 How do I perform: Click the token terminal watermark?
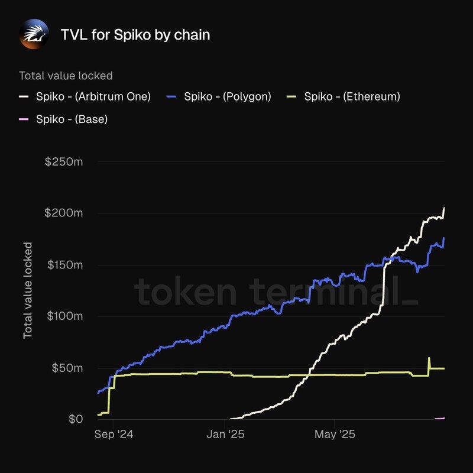[x=276, y=291]
